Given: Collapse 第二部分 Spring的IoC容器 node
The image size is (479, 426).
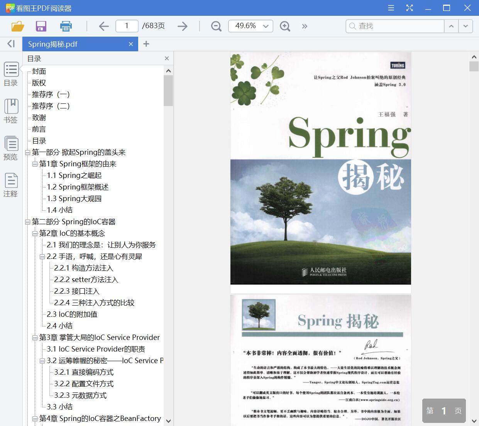Looking at the screenshot, I should 27,222.
